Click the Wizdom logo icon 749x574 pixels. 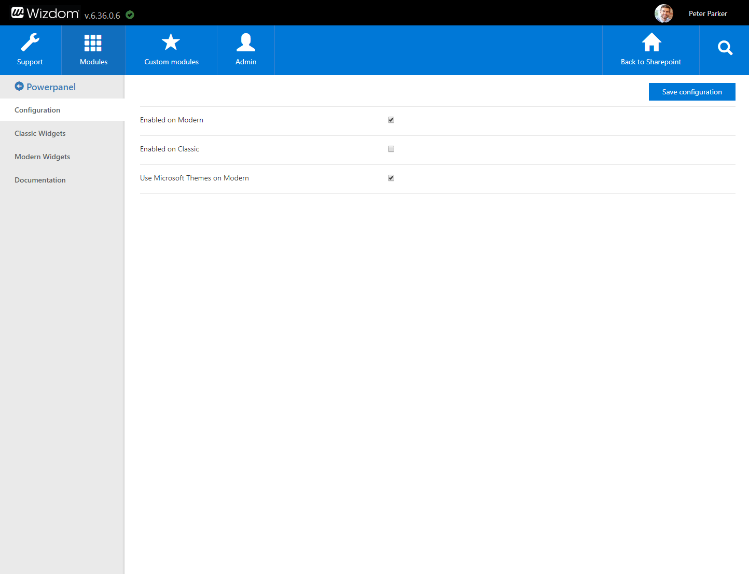click(x=18, y=13)
